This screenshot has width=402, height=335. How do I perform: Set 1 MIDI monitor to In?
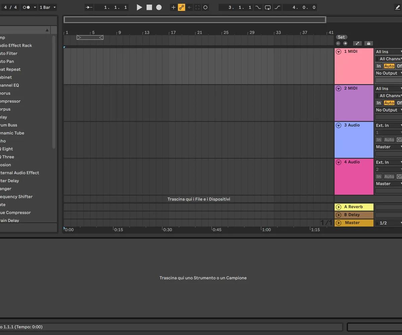[x=379, y=66]
